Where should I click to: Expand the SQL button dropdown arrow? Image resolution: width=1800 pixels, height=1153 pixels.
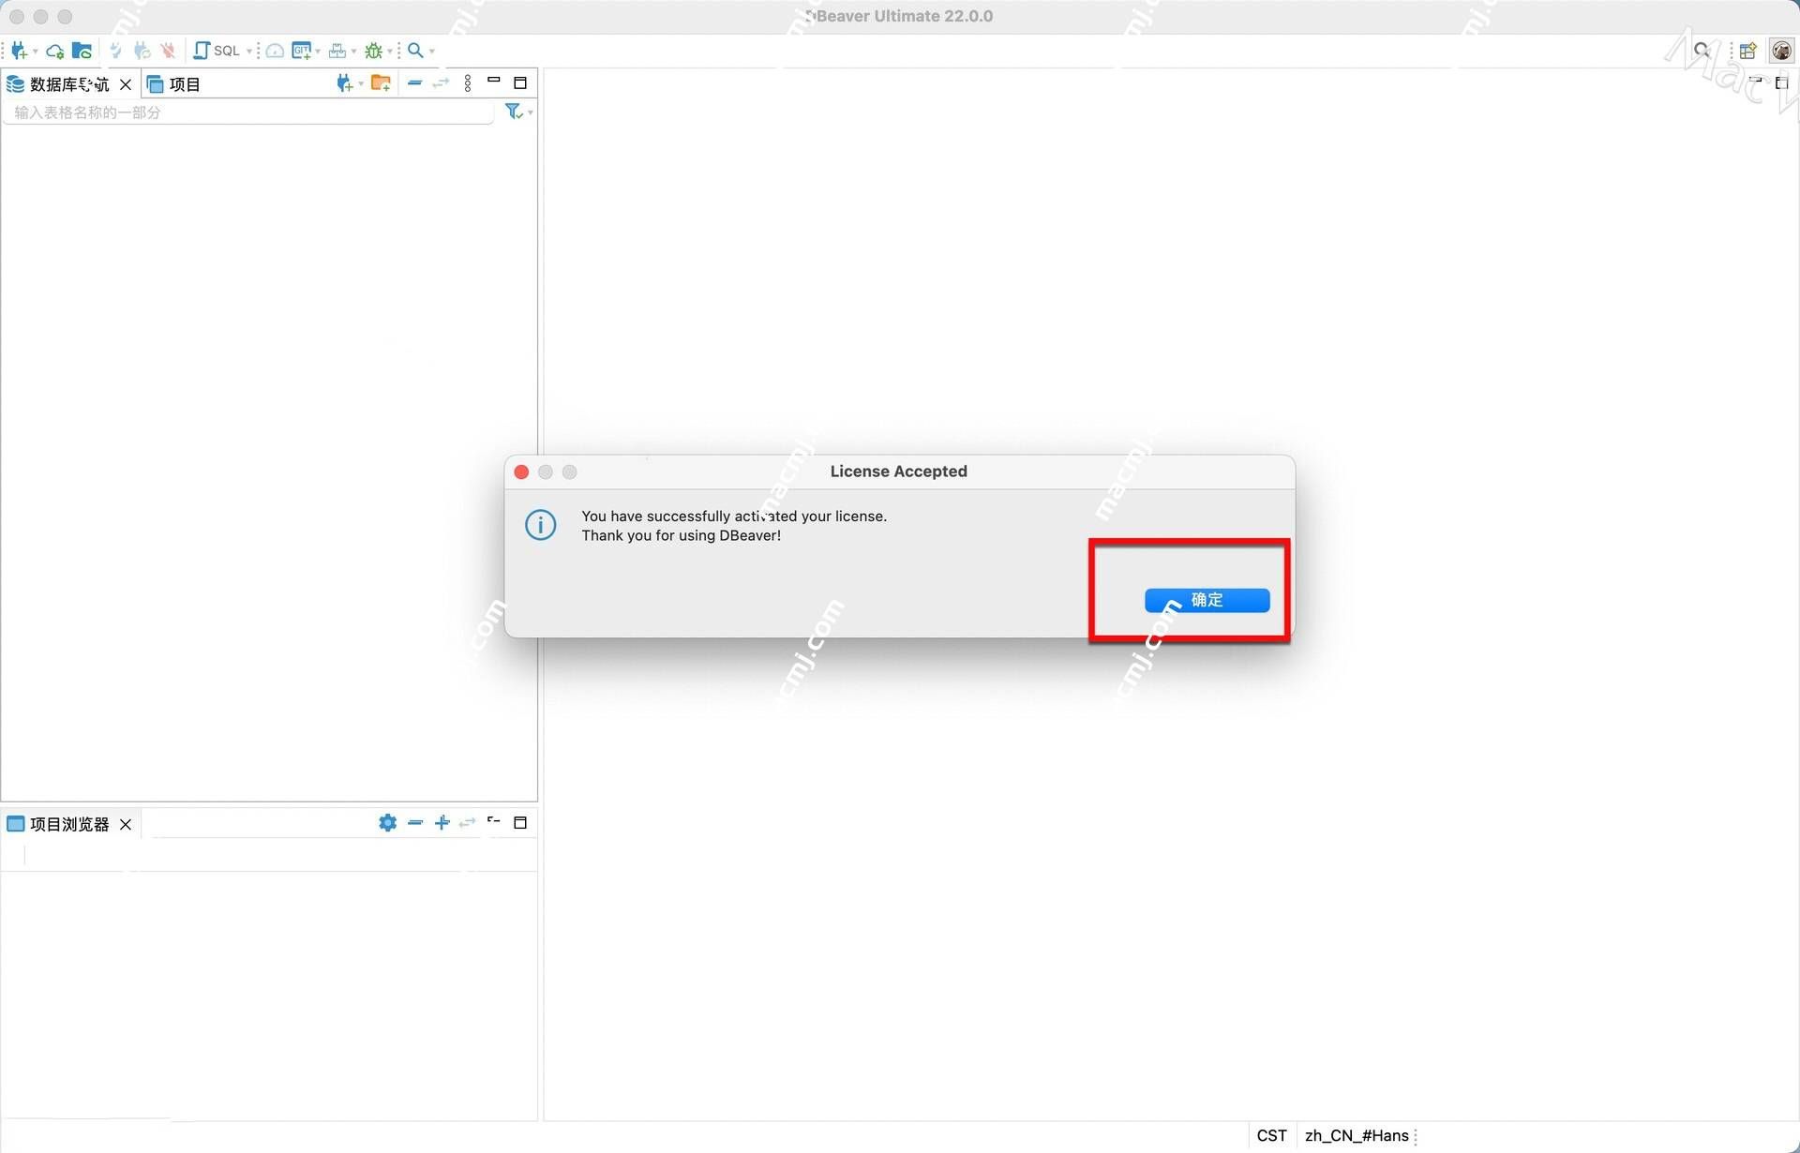[249, 52]
